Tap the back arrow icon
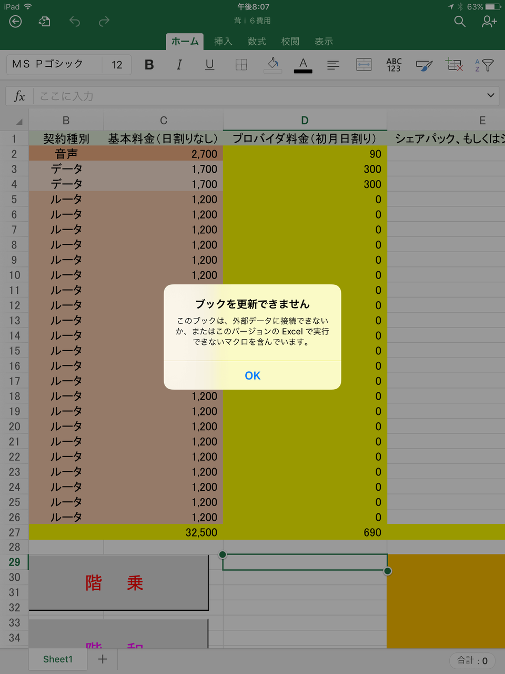This screenshot has height=674, width=505. (16, 22)
